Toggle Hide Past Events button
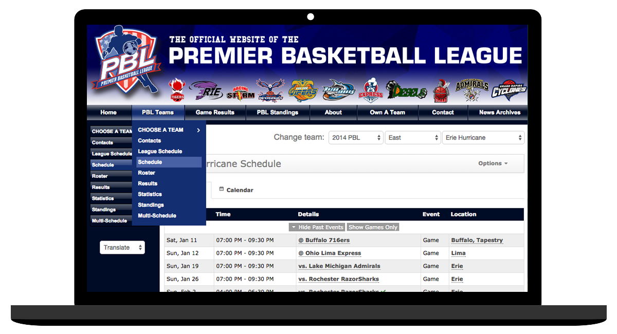Screen dimensions: 617x334 [317, 227]
